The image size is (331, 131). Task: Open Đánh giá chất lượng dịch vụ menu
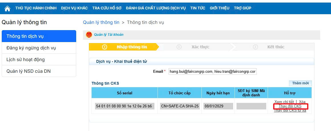coord(156,8)
